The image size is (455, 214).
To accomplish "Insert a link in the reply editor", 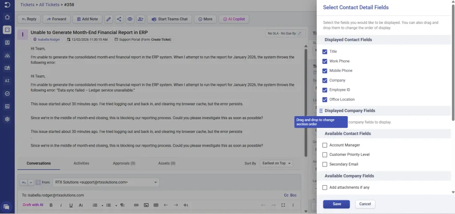I will (x=136, y=205).
